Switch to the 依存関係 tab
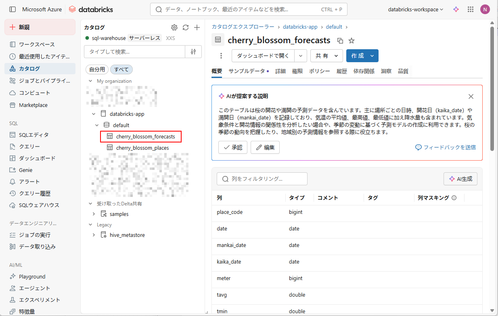This screenshot has width=498, height=316. [364, 71]
